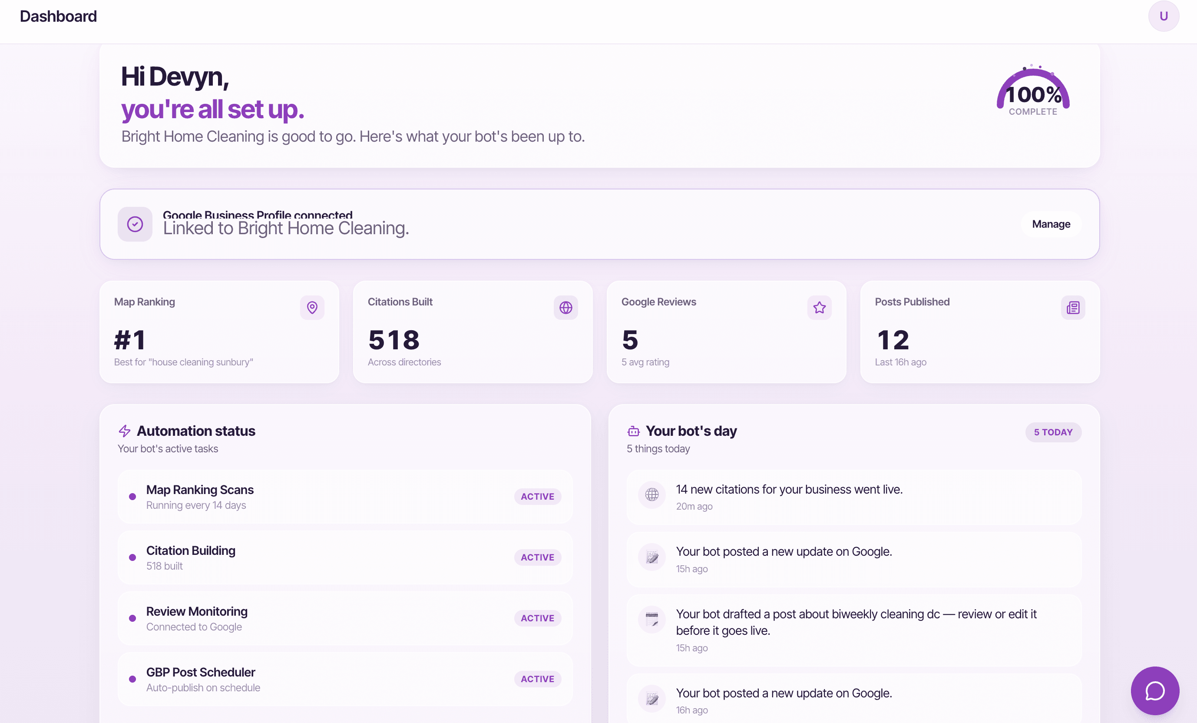
Task: Open the chat support bubble
Action: (x=1155, y=690)
